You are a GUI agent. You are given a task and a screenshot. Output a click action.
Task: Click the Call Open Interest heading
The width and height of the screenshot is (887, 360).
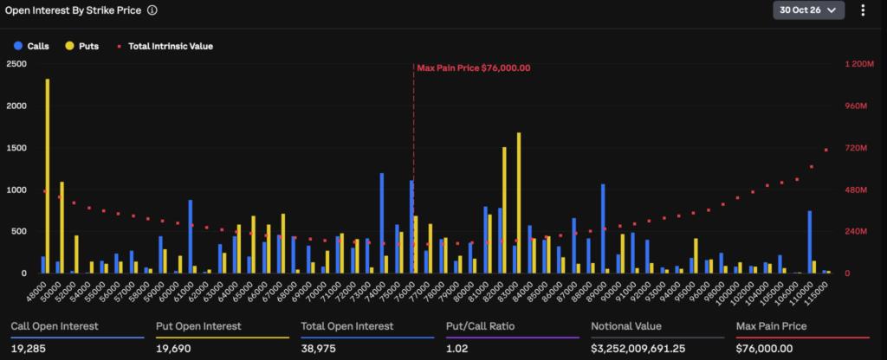click(x=55, y=326)
